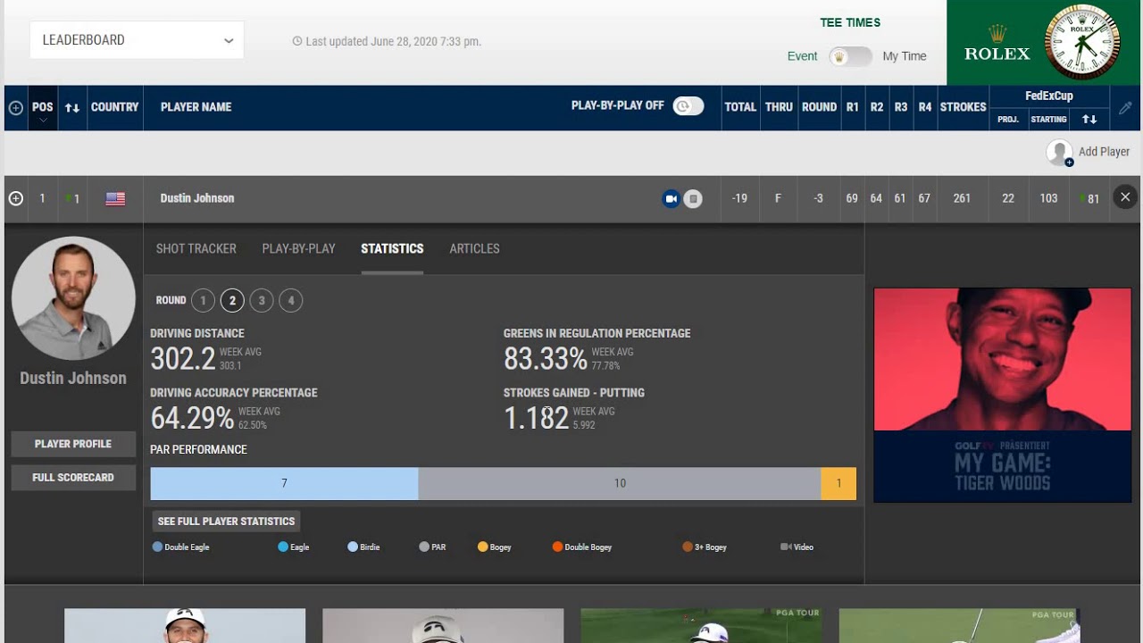Collapse Dustin Johnson row with plus icon

(16, 198)
